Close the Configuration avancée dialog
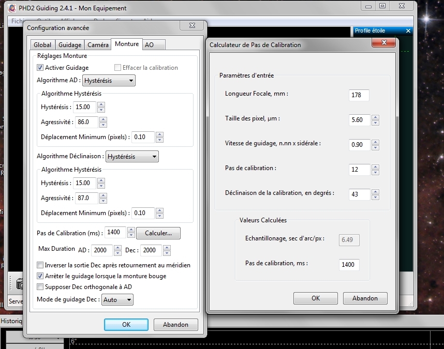The image size is (444, 349). [x=191, y=25]
